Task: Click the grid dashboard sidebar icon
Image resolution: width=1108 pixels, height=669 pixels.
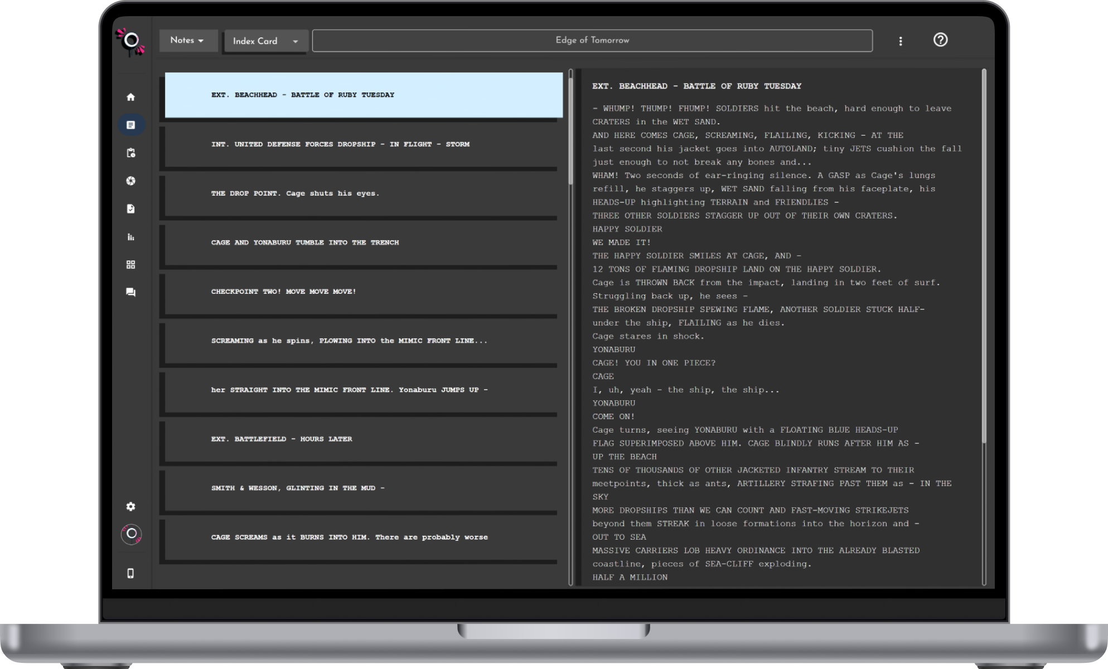Action: coord(130,265)
